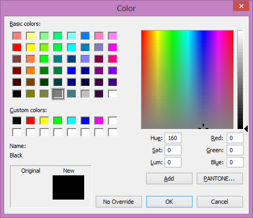Focus the Blue value field
Screen dimensions: 253x218
click(x=235, y=162)
